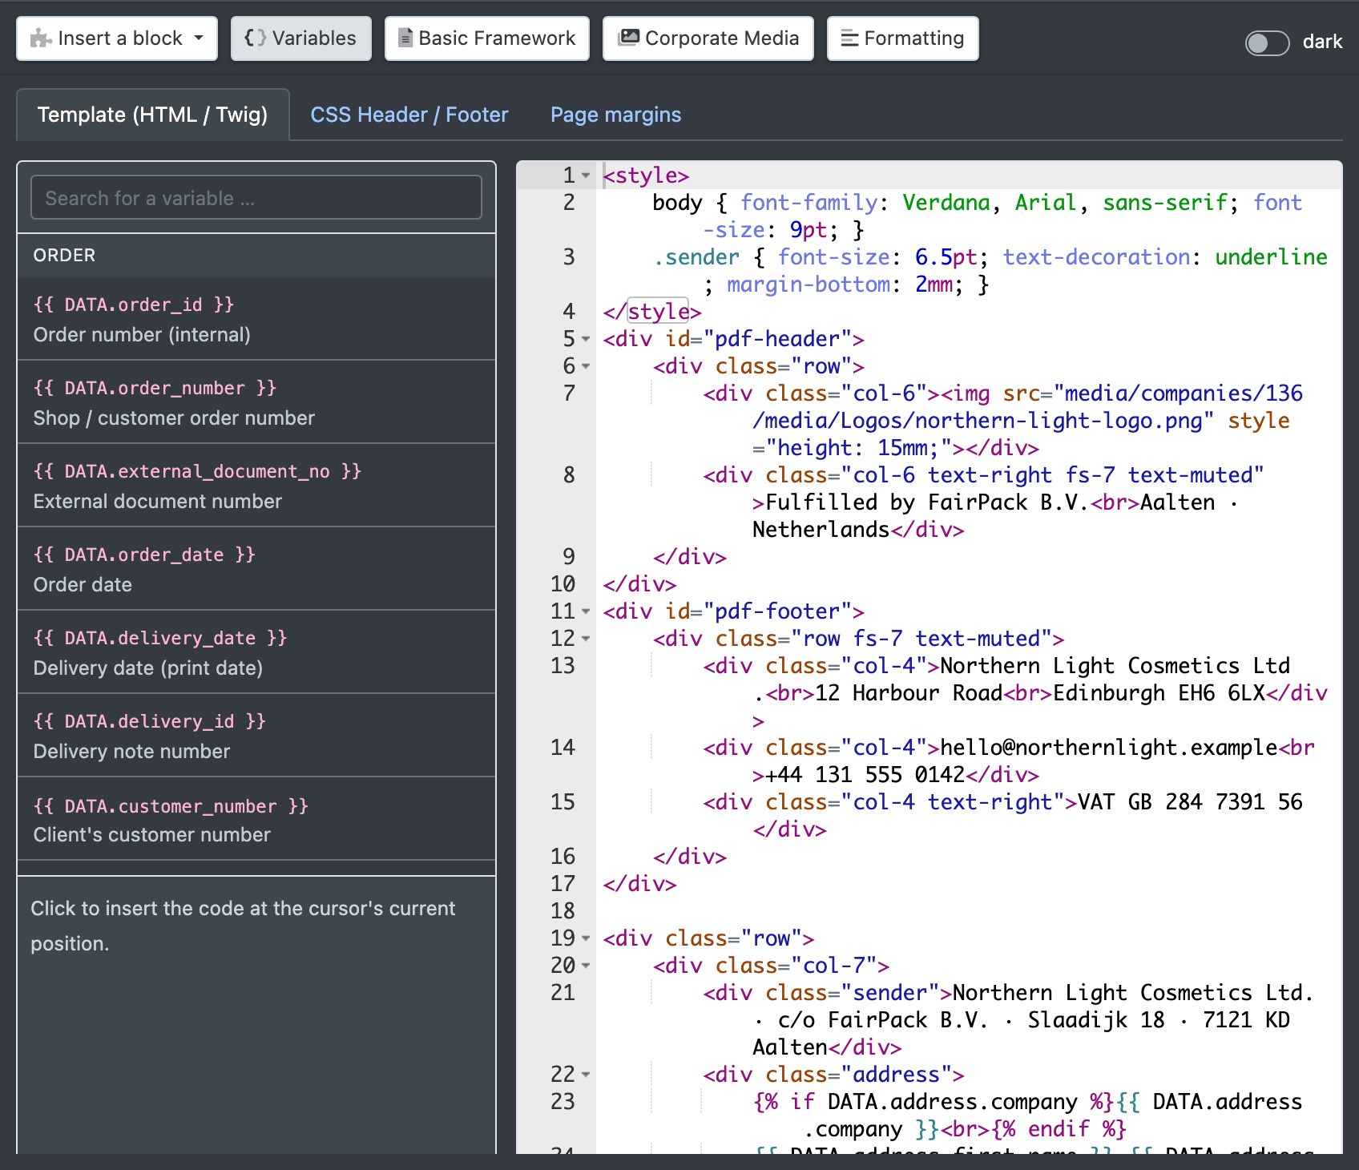Click the document icon on Basic Framework
Screen dimensions: 1359x1170
coord(405,38)
